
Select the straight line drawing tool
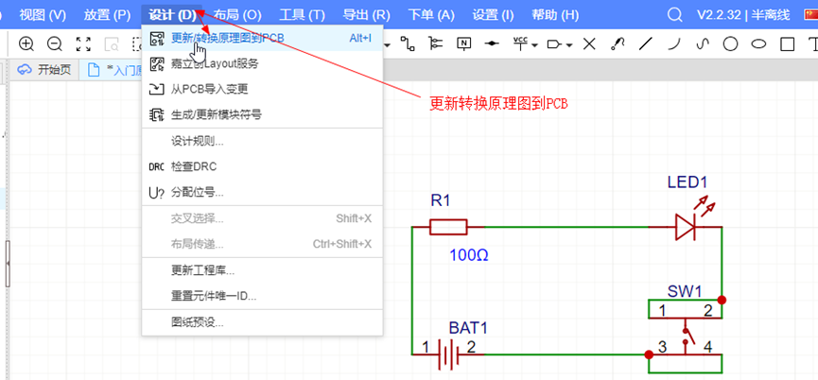(x=646, y=44)
